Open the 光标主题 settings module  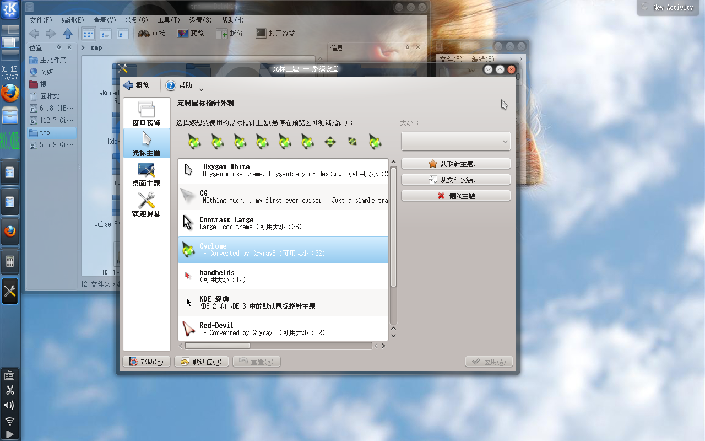coord(147,143)
